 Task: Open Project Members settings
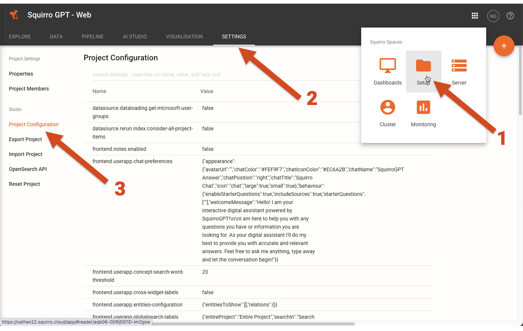point(29,89)
